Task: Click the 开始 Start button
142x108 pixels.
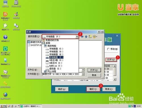Action: click(x=4, y=106)
